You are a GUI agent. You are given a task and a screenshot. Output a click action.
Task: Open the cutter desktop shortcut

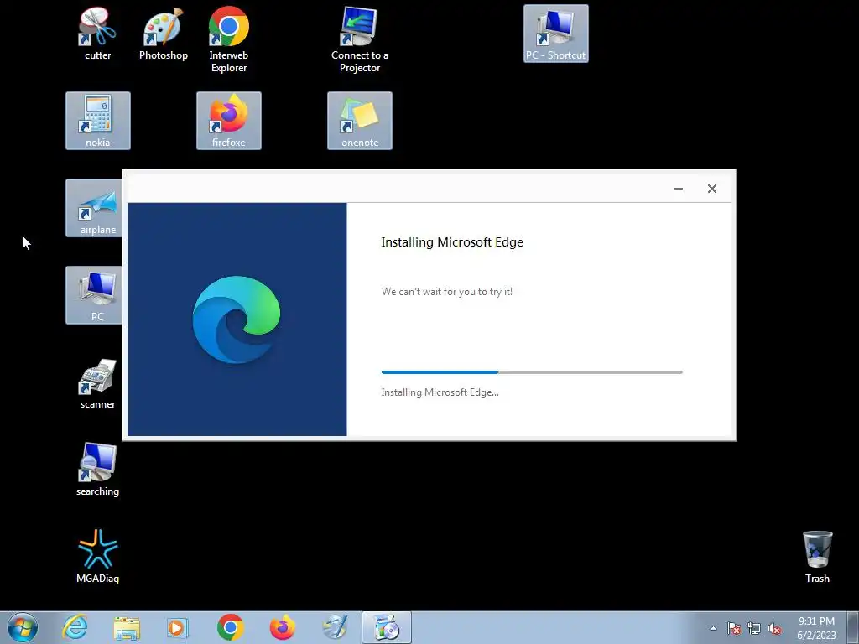(97, 34)
